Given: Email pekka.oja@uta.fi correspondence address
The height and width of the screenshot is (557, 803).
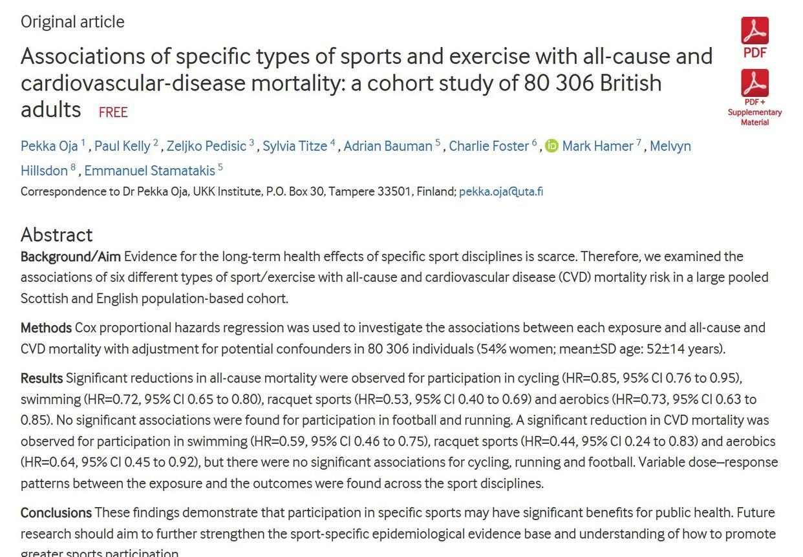Looking at the screenshot, I should (x=501, y=192).
